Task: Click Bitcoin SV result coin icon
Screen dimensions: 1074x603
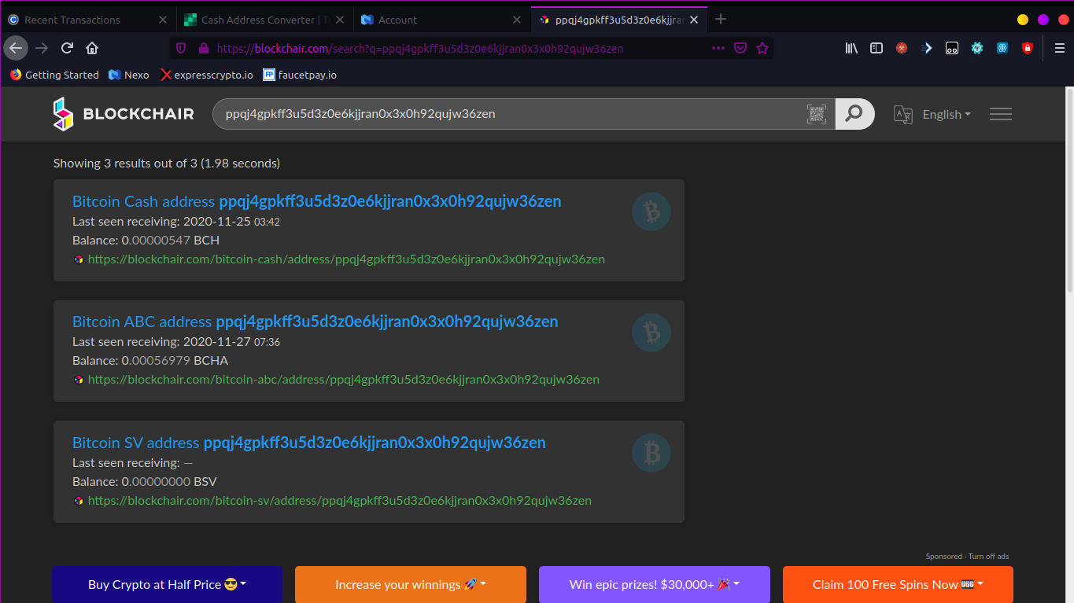Action: click(x=651, y=453)
